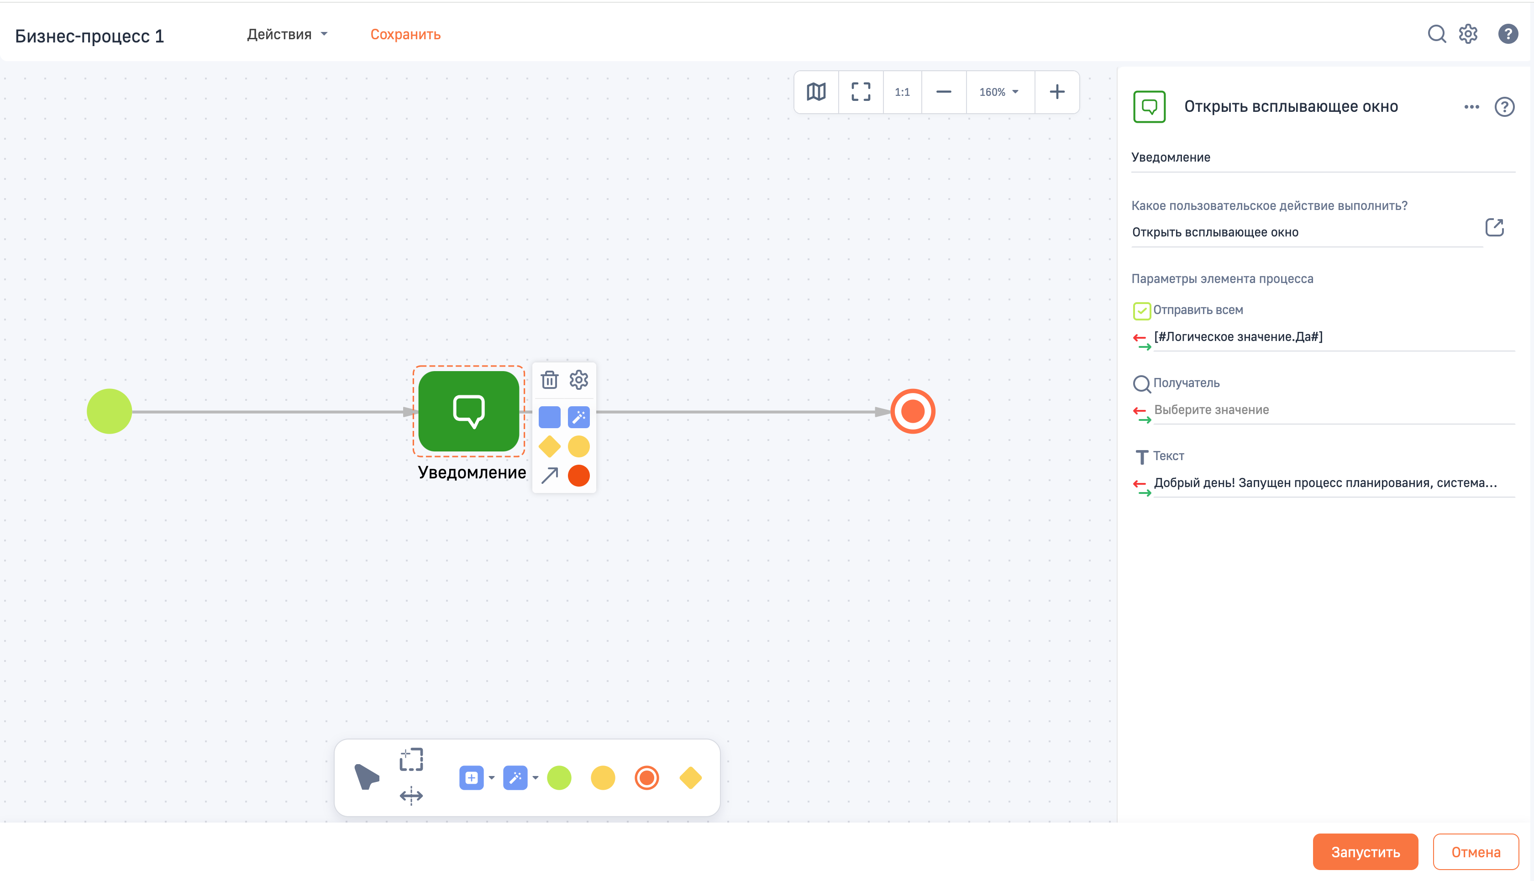The height and width of the screenshot is (881, 1534).
Task: Delete element using the trash icon
Action: (x=549, y=380)
